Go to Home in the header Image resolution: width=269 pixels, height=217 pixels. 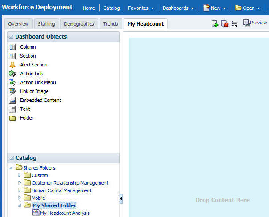[x=88, y=8]
